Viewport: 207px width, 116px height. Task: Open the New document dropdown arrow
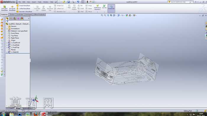coord(62,2)
